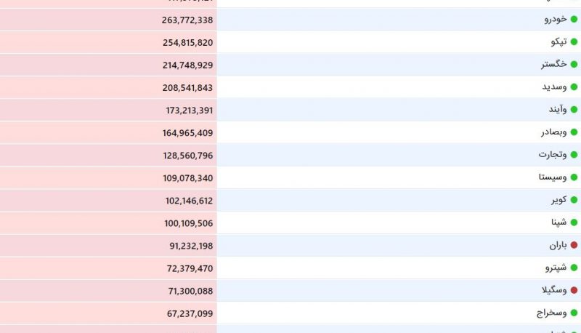Screen dimensions: 581x333
Task: Click the green indicator next to وبصادر
Action: point(574,132)
